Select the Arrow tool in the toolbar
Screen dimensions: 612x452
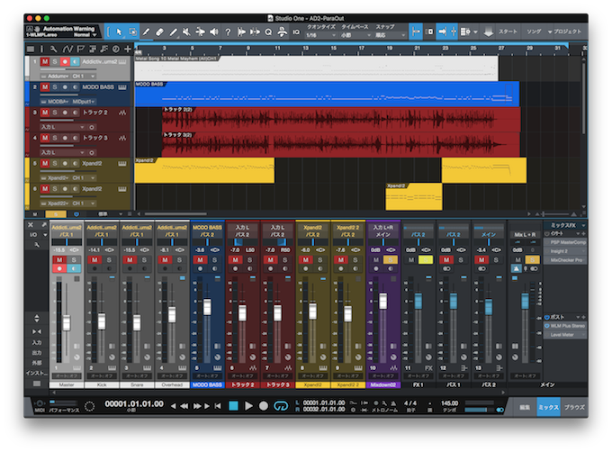(x=119, y=32)
